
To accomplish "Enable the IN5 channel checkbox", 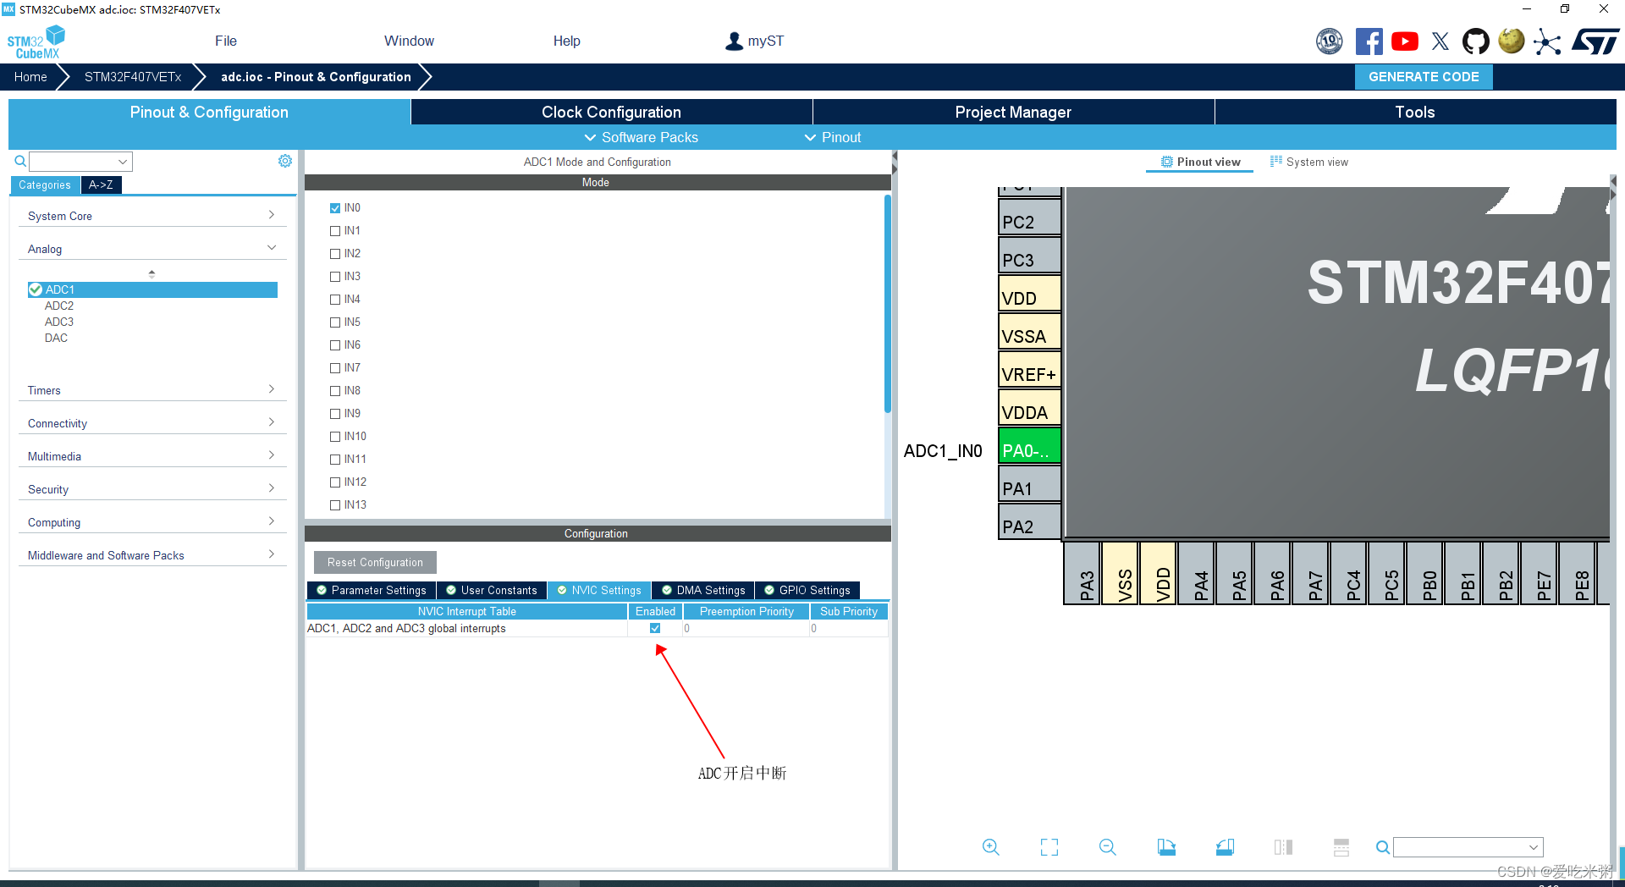I will [335, 322].
